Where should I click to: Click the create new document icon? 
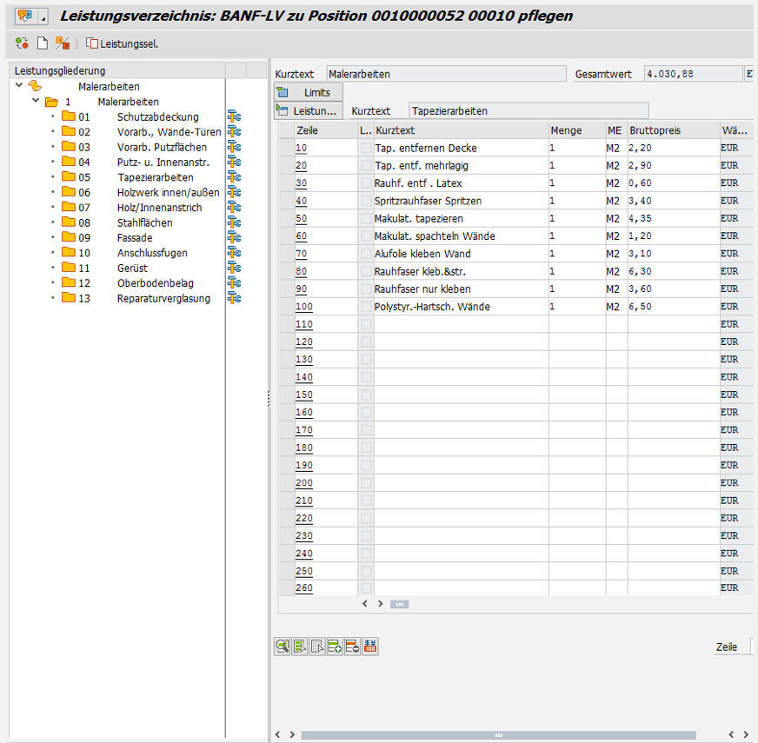tap(42, 43)
